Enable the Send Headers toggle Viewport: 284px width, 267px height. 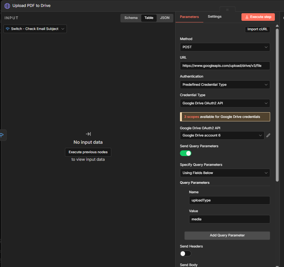tap(186, 253)
